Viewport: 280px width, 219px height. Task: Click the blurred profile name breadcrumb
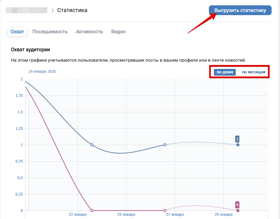[27, 10]
